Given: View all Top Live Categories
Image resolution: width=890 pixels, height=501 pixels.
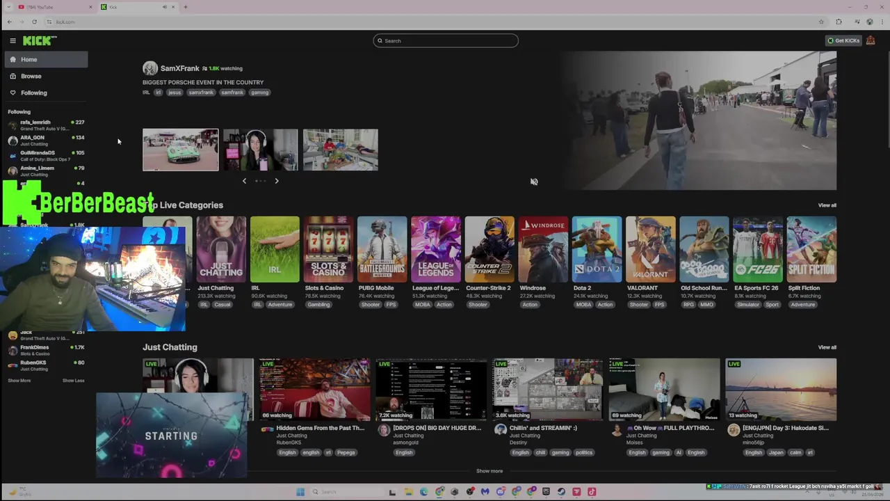Looking at the screenshot, I should point(827,205).
